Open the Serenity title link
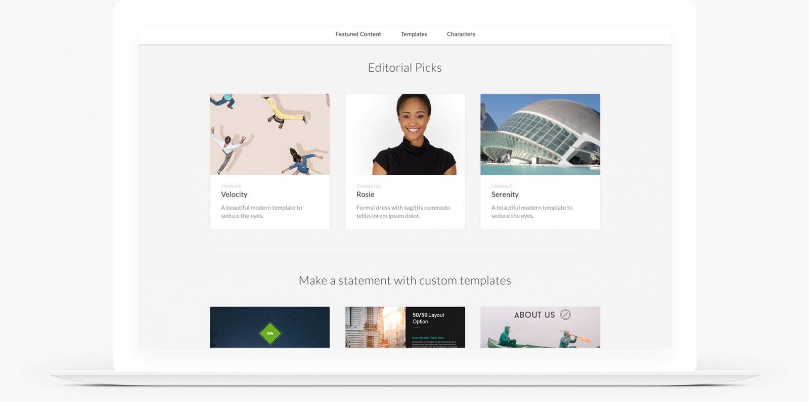This screenshot has height=402, width=809. coord(505,194)
